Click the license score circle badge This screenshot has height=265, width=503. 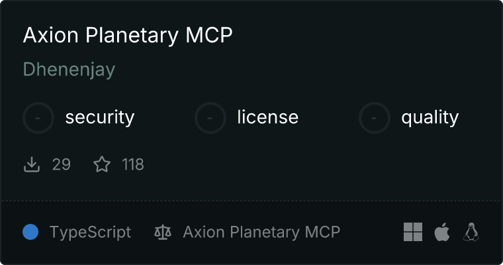[x=210, y=118]
